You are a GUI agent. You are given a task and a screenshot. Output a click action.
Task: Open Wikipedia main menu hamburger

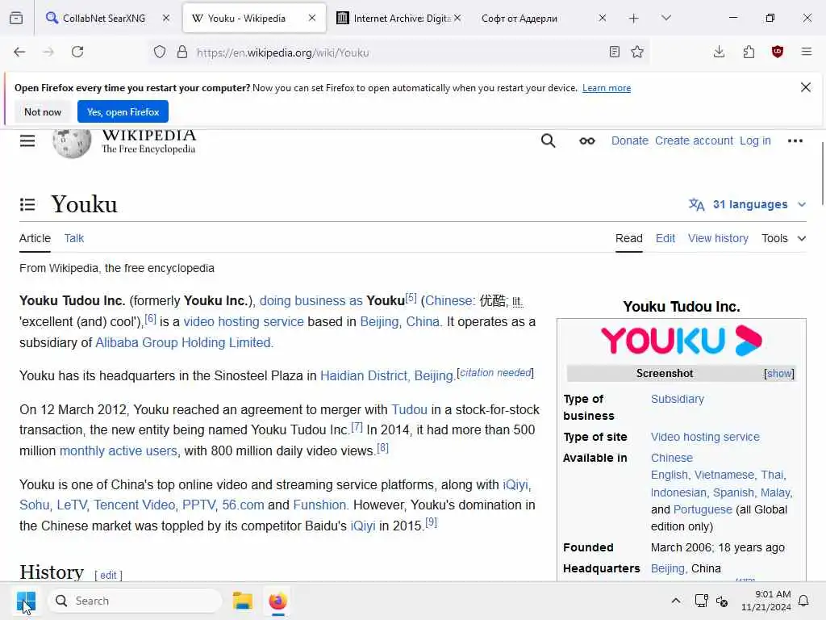(27, 140)
